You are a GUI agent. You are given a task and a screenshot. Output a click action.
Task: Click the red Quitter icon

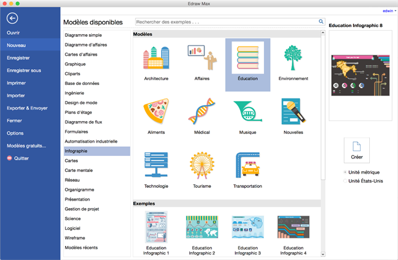tap(9, 158)
